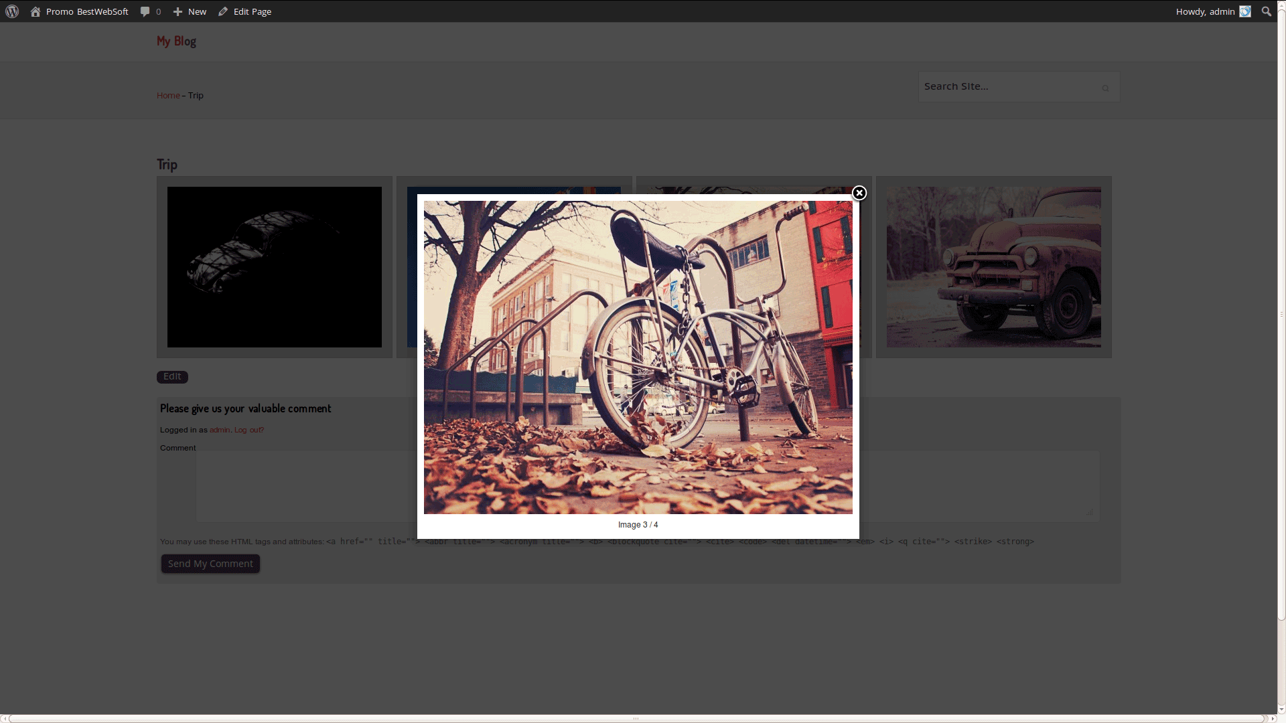Viewport: 1286px width, 723px height.
Task: Open the Promo BestWebSoft site menu
Action: [79, 11]
